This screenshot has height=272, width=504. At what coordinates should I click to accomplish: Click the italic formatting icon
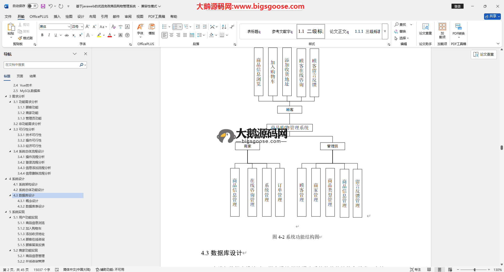[49, 35]
